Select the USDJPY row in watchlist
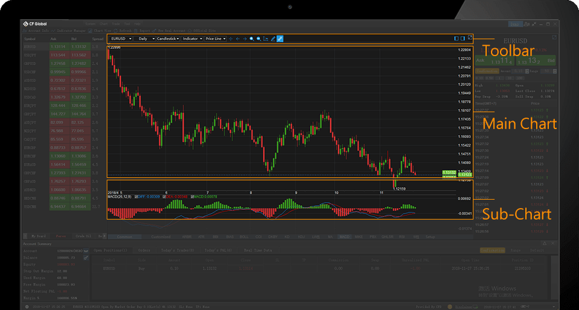 (61, 55)
